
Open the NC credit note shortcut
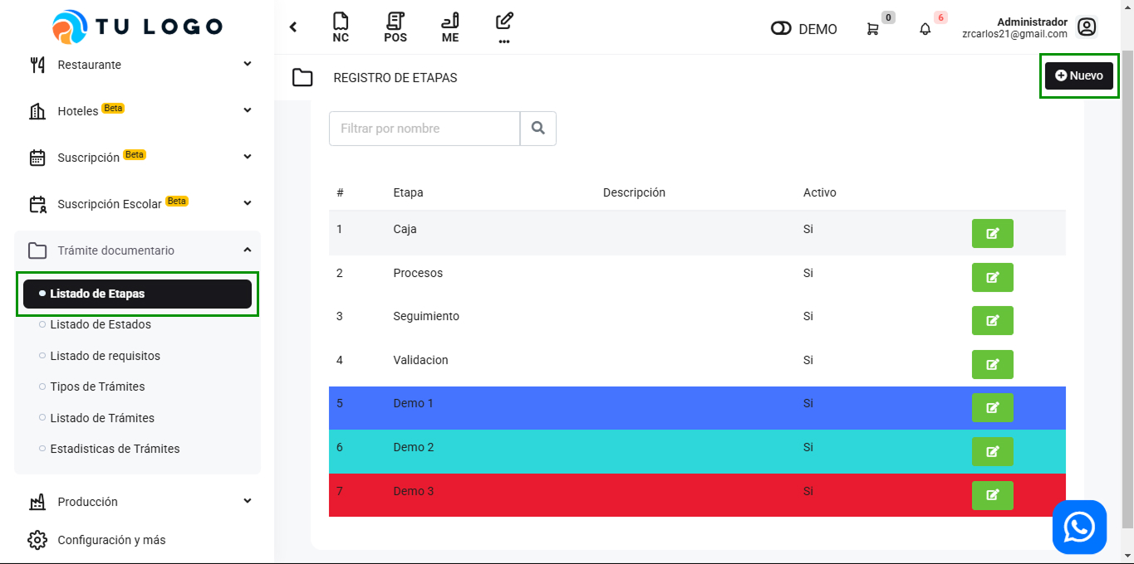point(340,27)
